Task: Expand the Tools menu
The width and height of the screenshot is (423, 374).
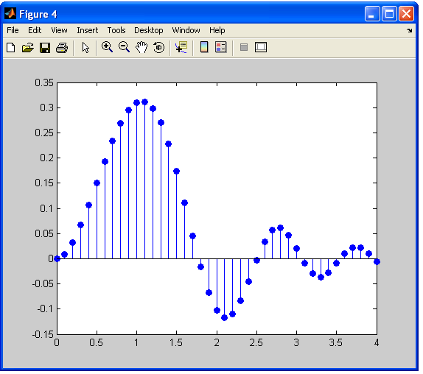Action: (116, 30)
